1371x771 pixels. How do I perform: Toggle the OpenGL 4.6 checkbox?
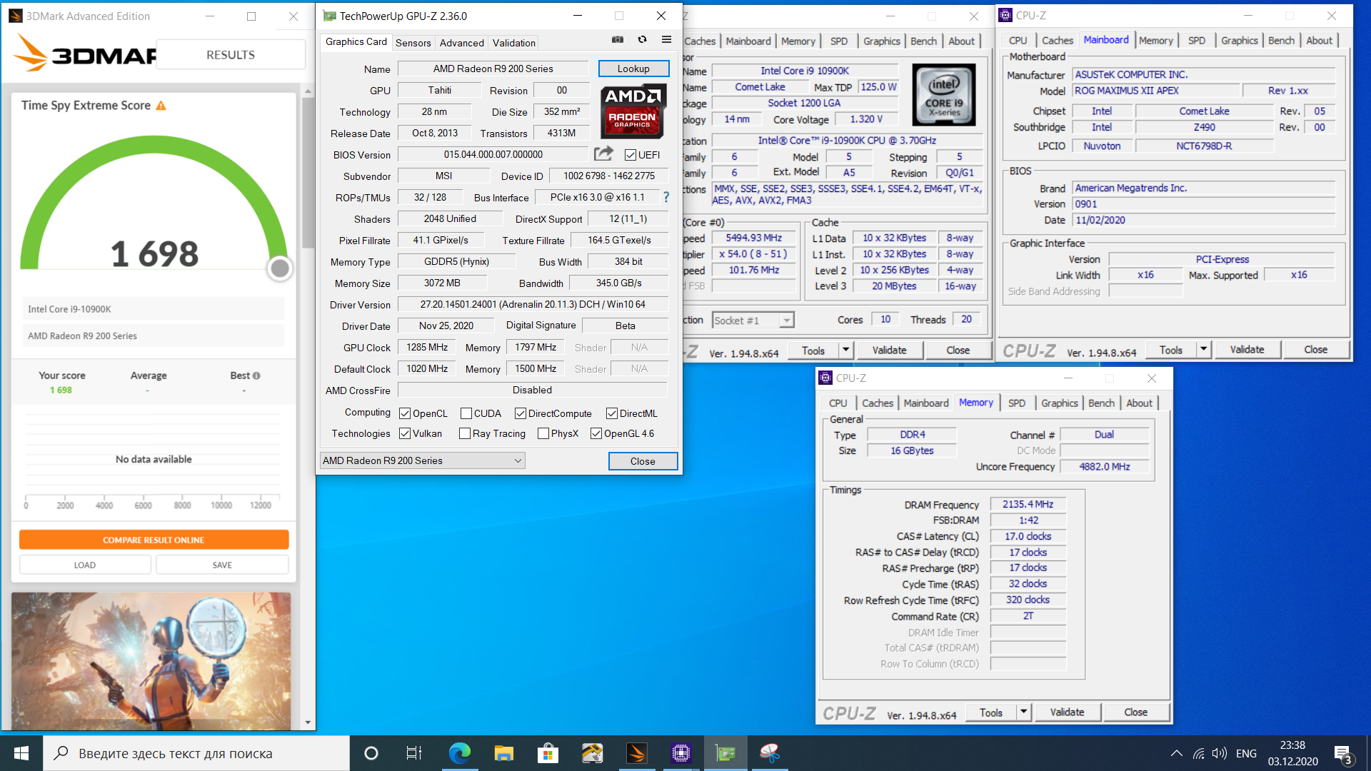tap(596, 433)
